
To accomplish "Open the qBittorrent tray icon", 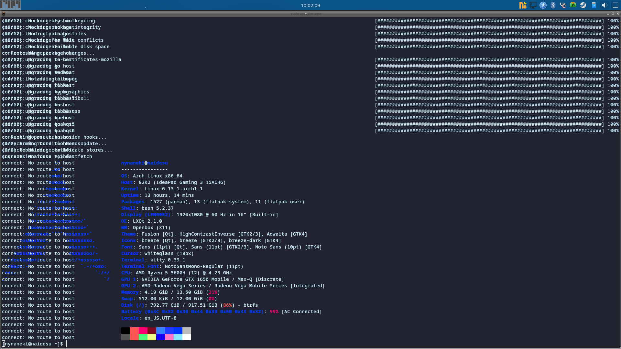I will 543,5.
